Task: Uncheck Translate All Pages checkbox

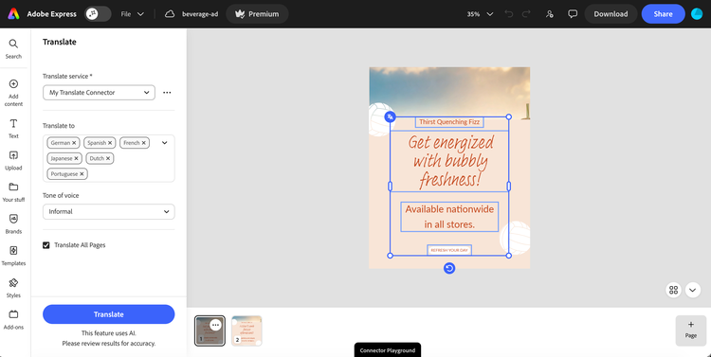Action: coord(46,245)
